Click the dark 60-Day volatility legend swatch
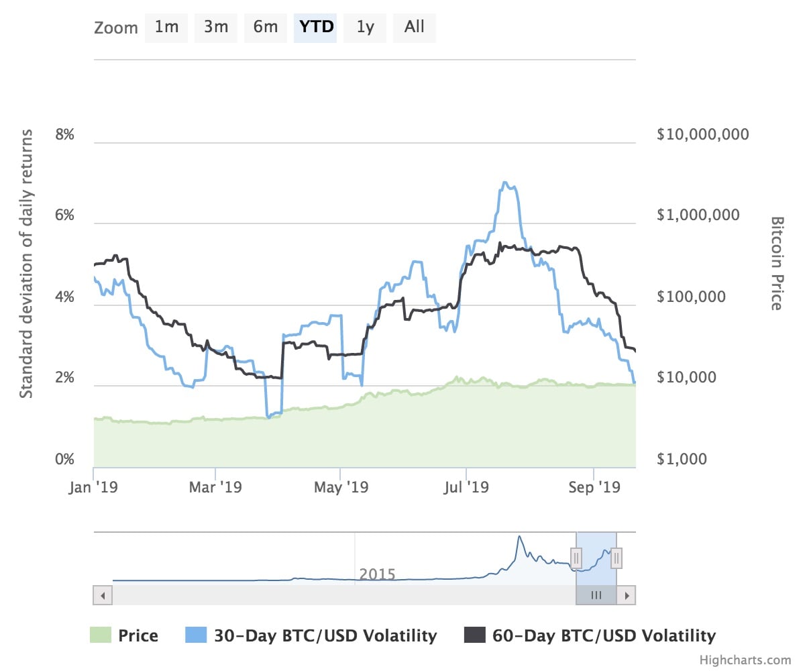Viewport: 805px width, 671px height. 474,635
